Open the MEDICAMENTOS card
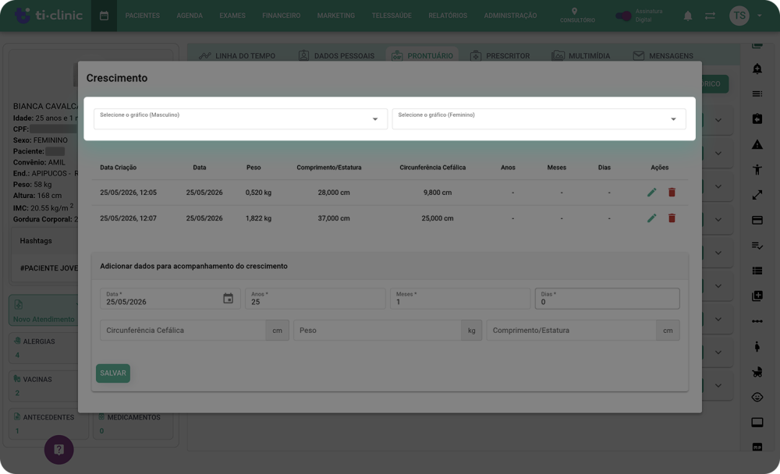 [x=133, y=424]
